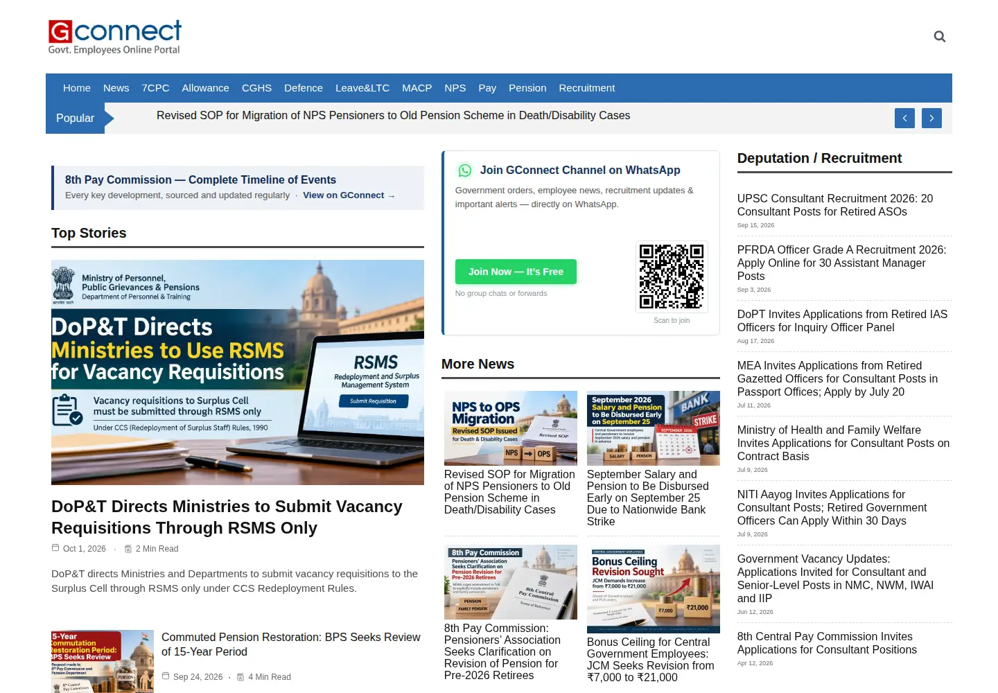Click the NPS to OPS Migration thumbnail
This screenshot has width=998, height=693.
click(x=511, y=428)
